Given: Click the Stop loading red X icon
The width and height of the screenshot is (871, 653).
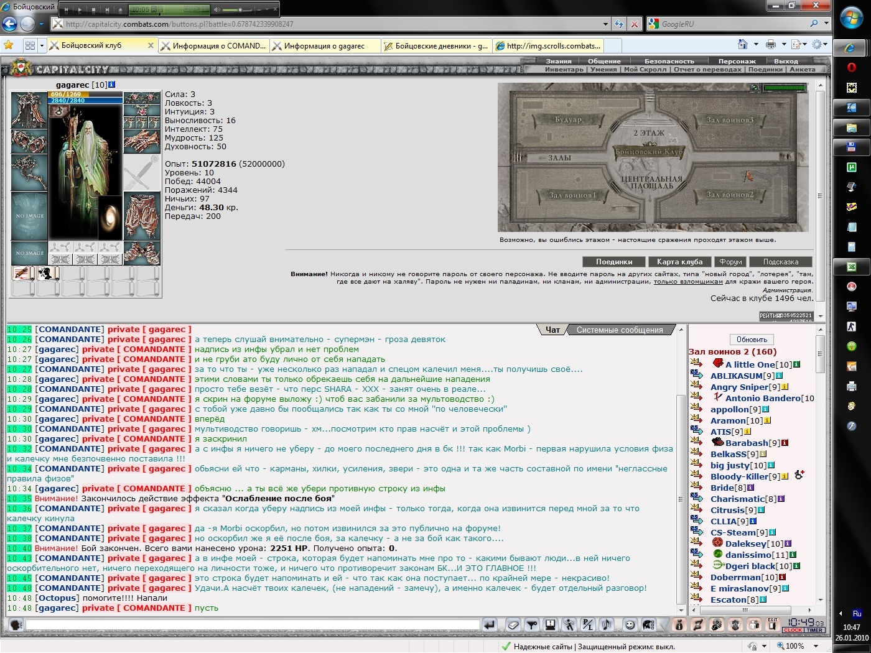Looking at the screenshot, I should pyautogui.click(x=635, y=24).
